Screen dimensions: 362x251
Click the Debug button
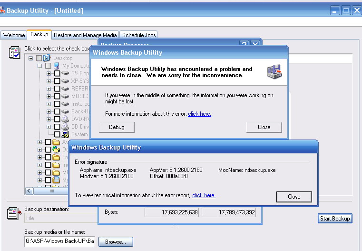[x=117, y=127]
